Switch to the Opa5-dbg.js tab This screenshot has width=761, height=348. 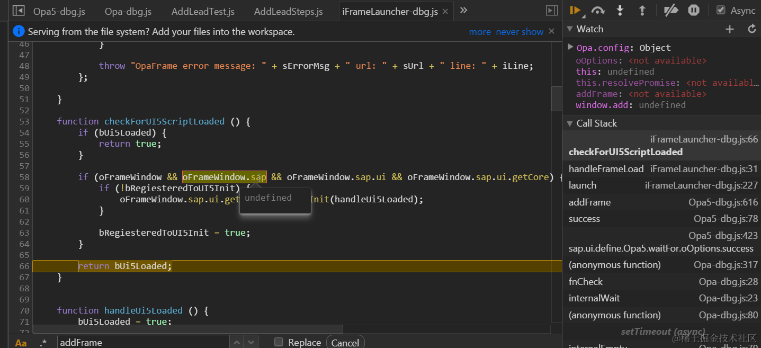pos(59,11)
